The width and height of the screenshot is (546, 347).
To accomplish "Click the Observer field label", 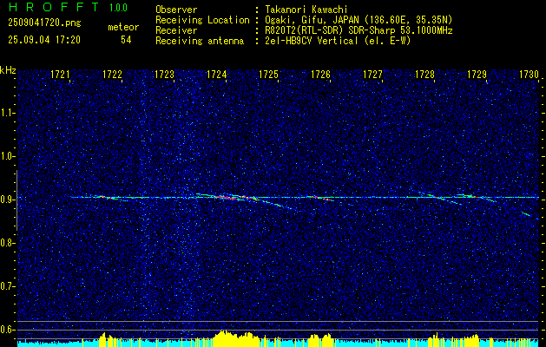I will [x=176, y=10].
